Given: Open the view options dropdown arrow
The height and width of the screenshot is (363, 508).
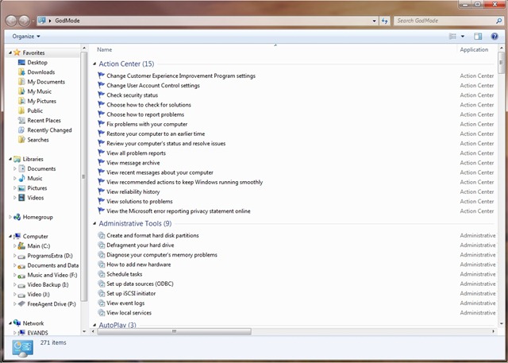Looking at the screenshot, I should 462,37.
